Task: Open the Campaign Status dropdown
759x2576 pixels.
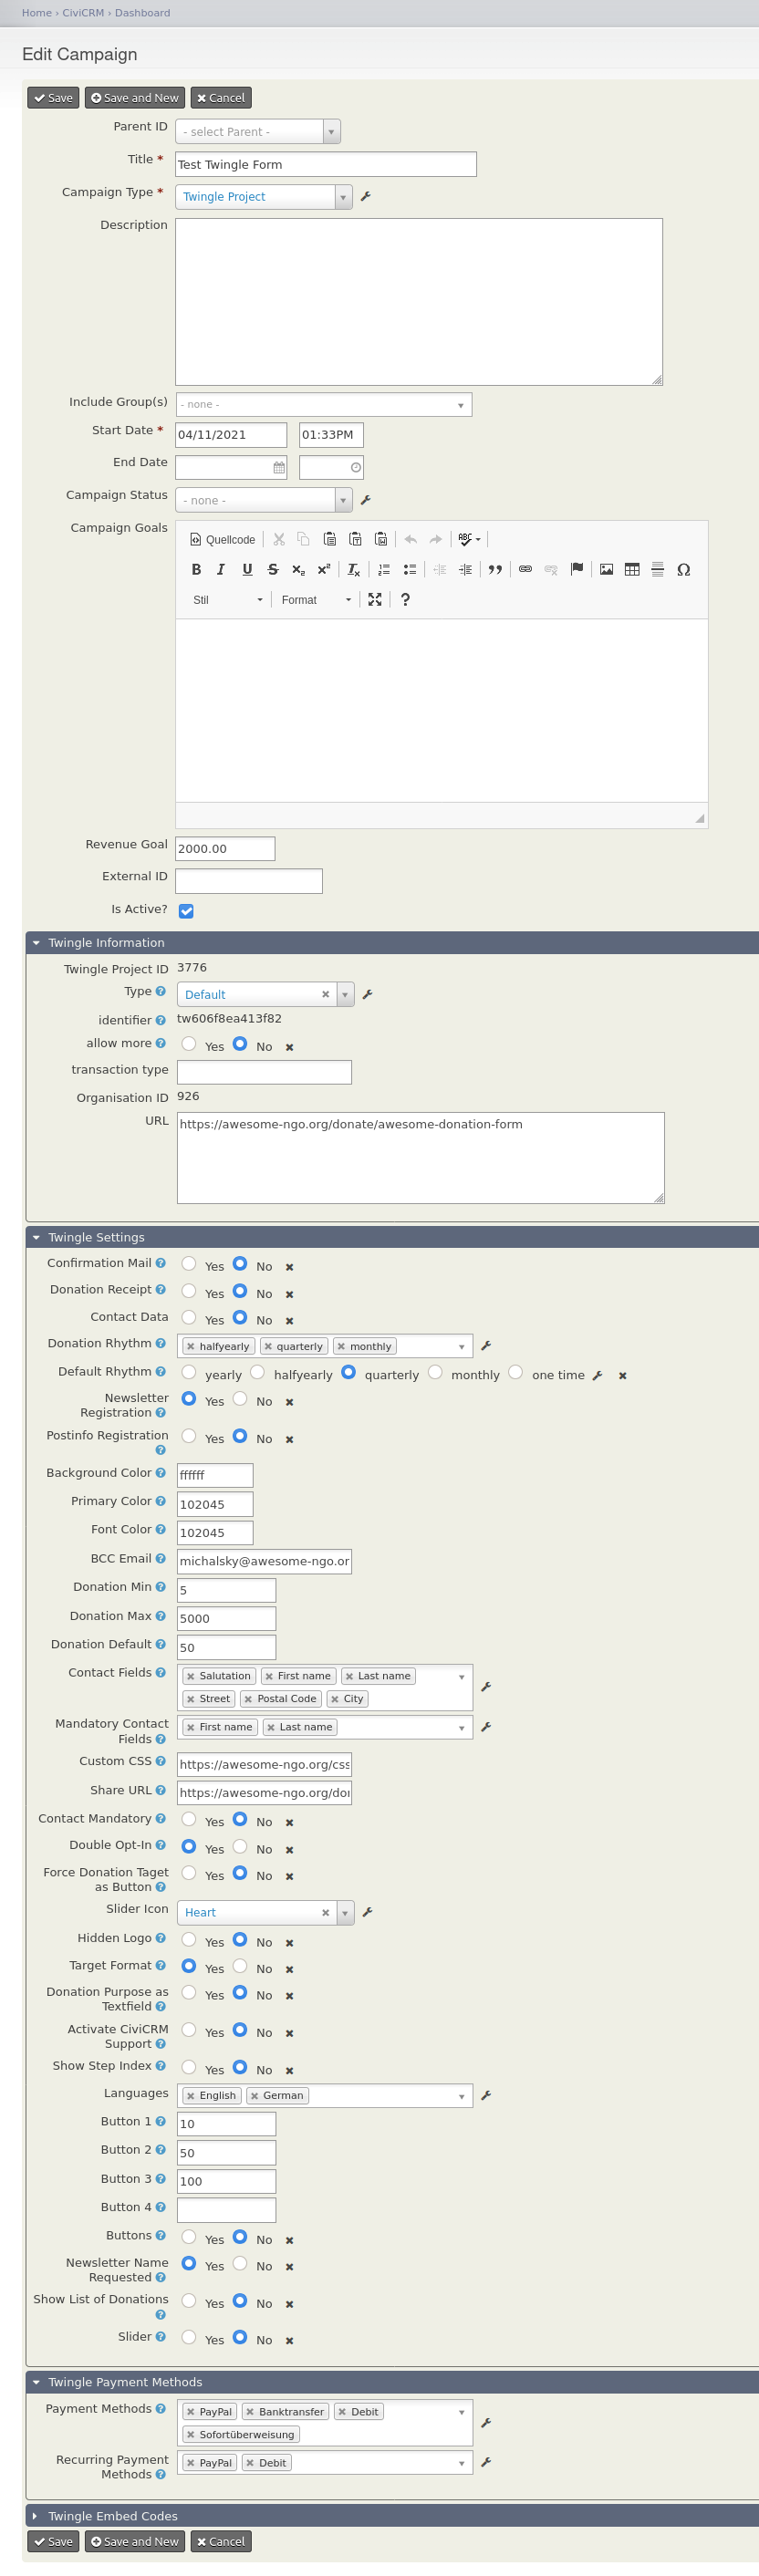Action: [x=264, y=500]
